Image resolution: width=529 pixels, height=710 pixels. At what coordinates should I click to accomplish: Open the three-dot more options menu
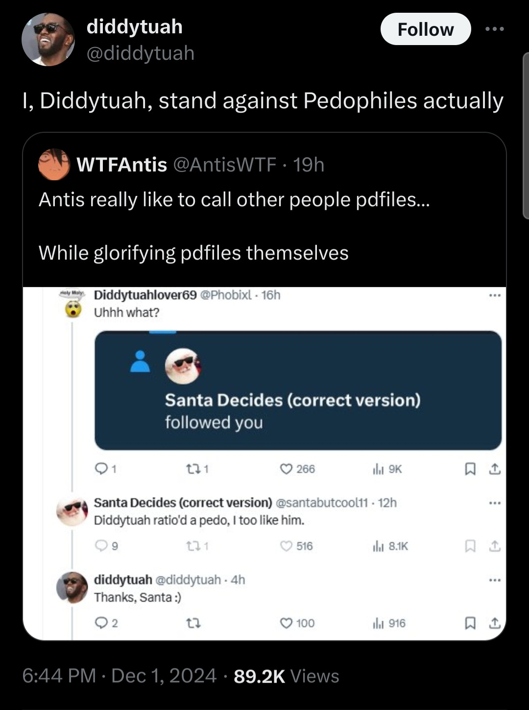494,29
